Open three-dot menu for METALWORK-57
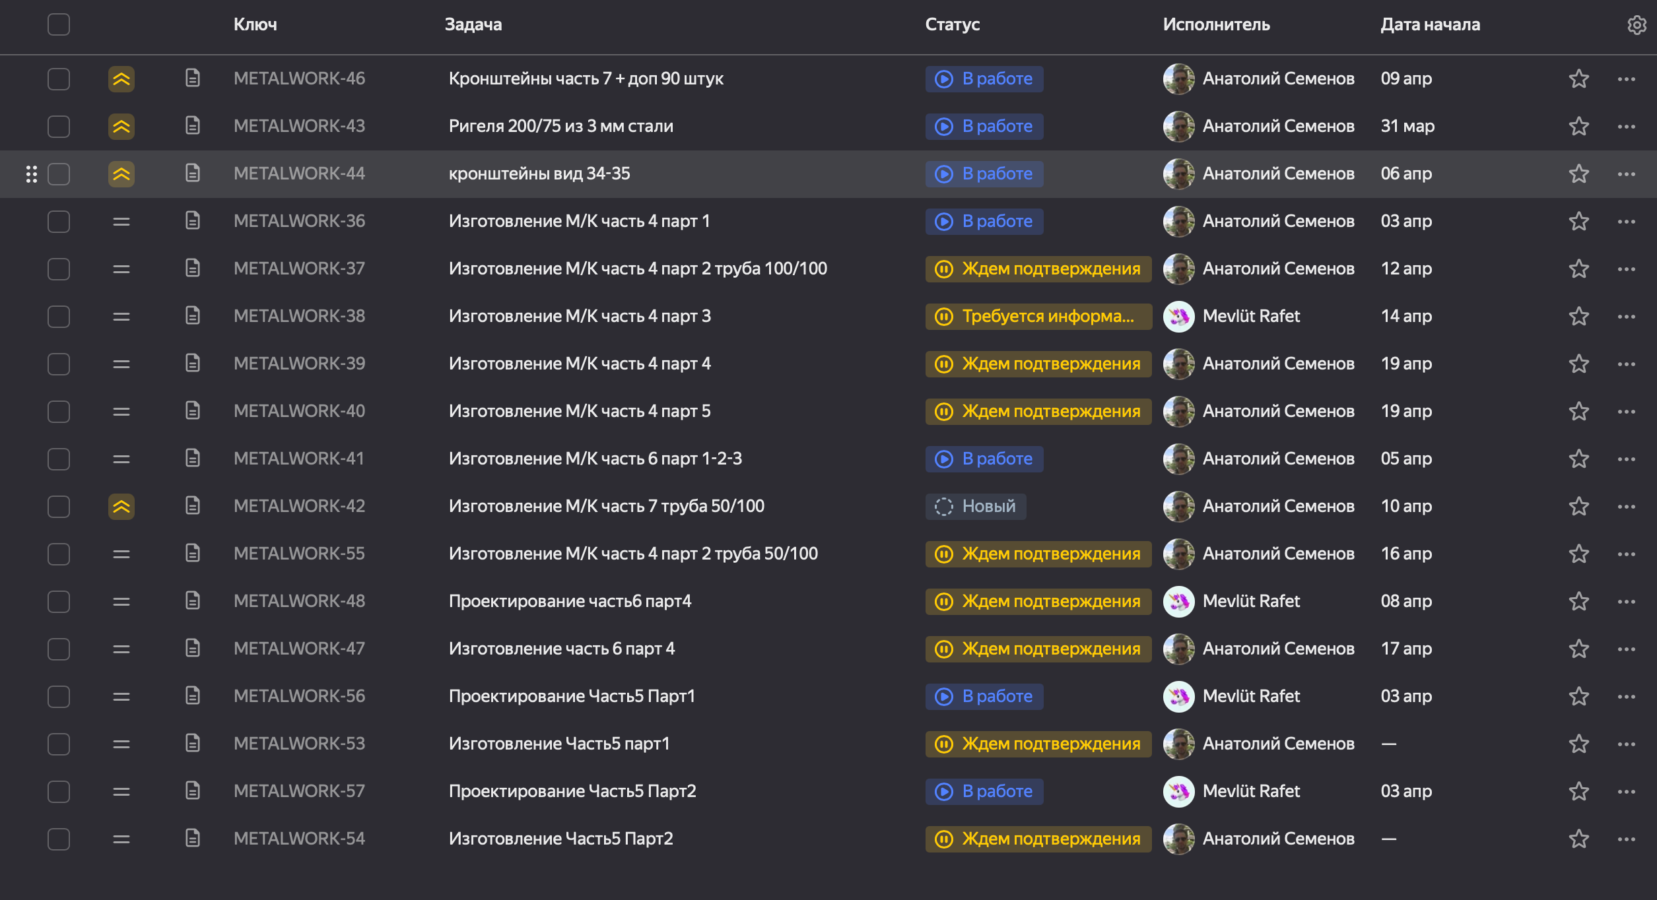Viewport: 1657px width, 900px height. tap(1626, 792)
